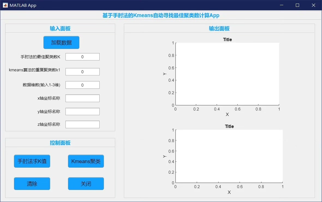
Task: Click the 数据维数(输入1-3维) label
Action: click(x=41, y=85)
